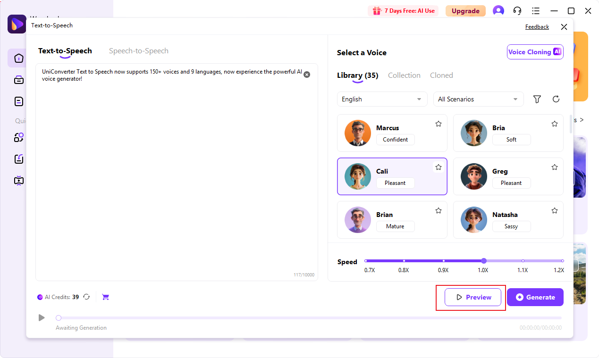This screenshot has height=358, width=599.
Task: Click inside the speech text box
Action: point(177,172)
